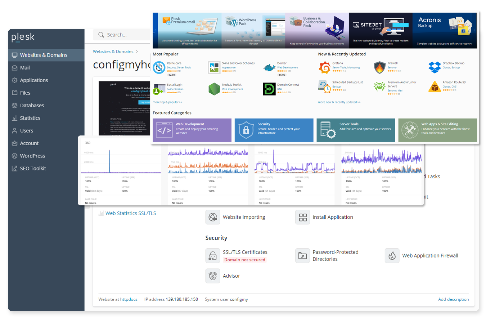Viewport: 486px width, 321px height.
Task: Select Databases in the sidebar
Action: 46,106
